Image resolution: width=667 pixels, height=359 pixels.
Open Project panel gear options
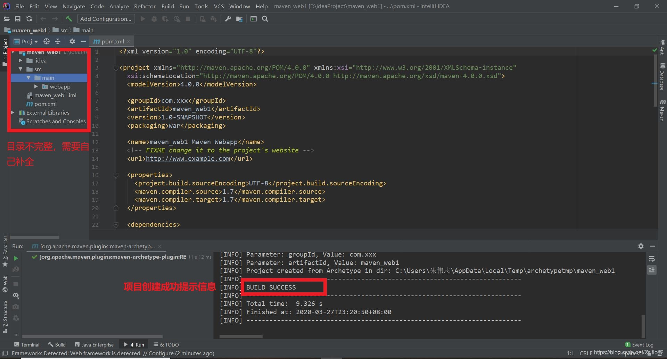pos(72,41)
